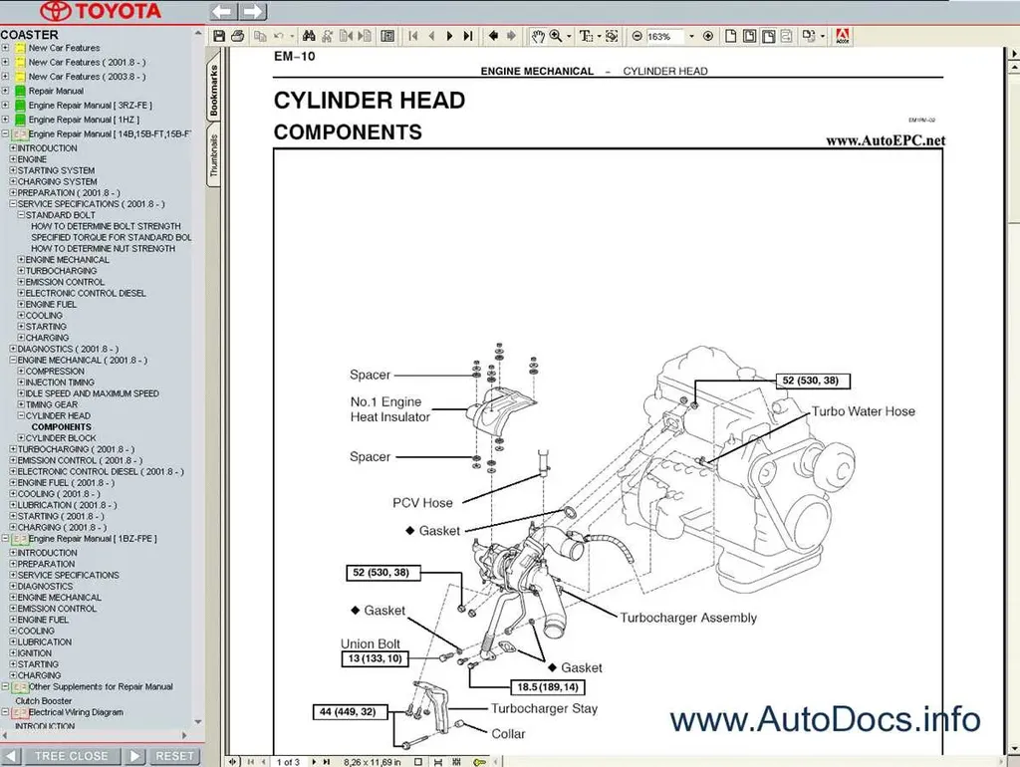Screen dimensions: 1020x767
Task: Click the yellow key security icon
Action: tap(479, 762)
